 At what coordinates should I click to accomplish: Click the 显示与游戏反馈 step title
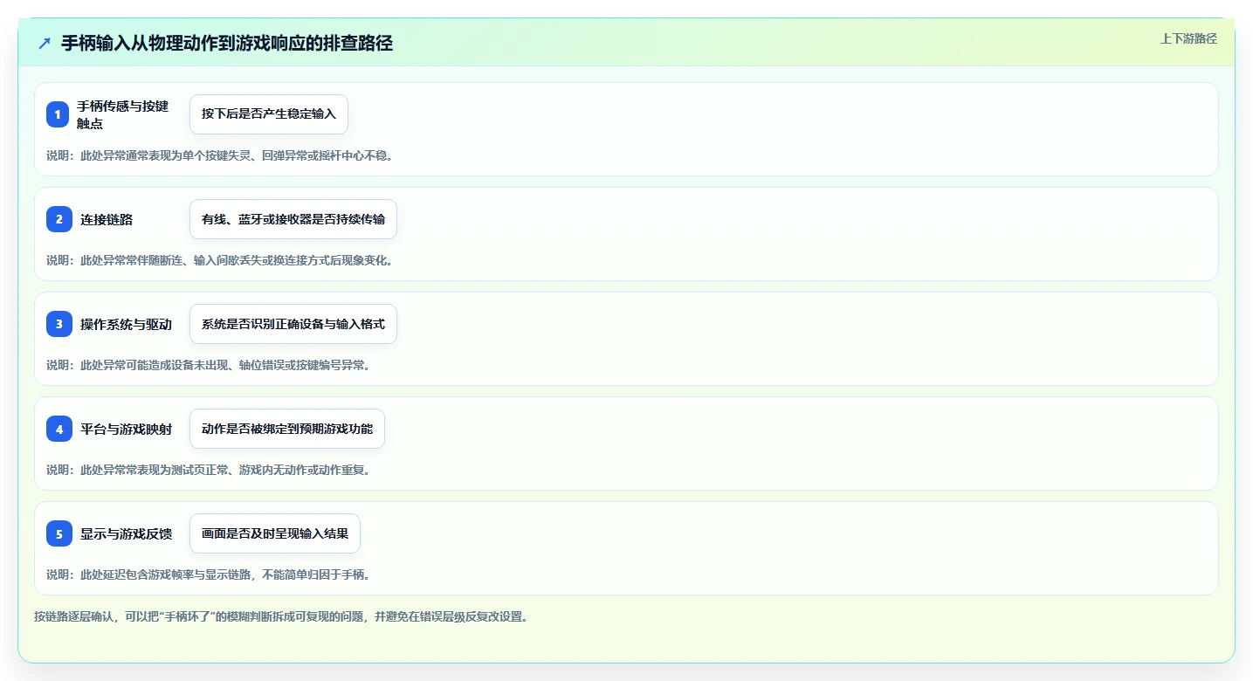click(126, 533)
